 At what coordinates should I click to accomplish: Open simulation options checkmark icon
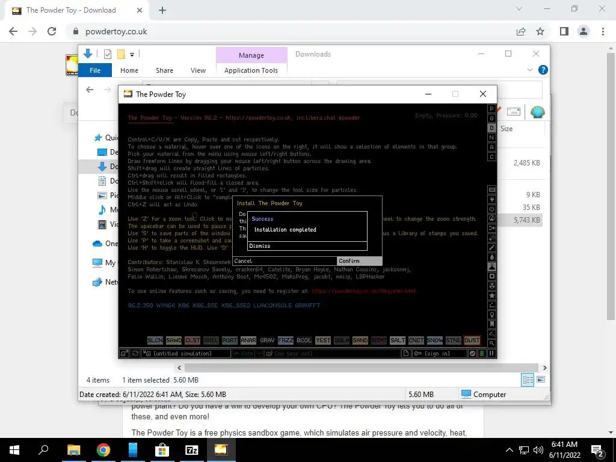click(x=473, y=353)
